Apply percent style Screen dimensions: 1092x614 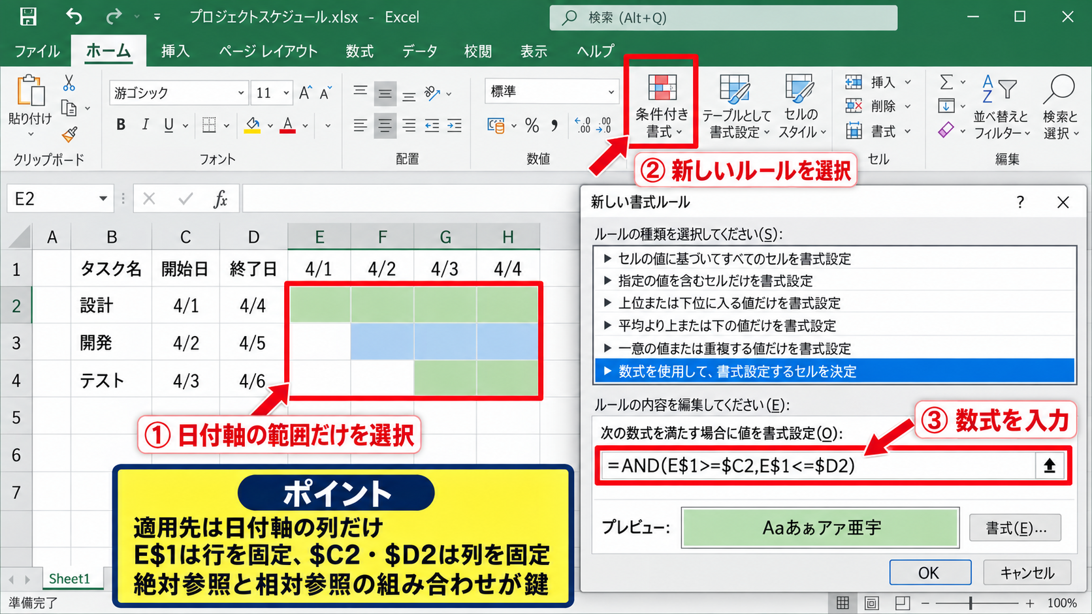532,125
